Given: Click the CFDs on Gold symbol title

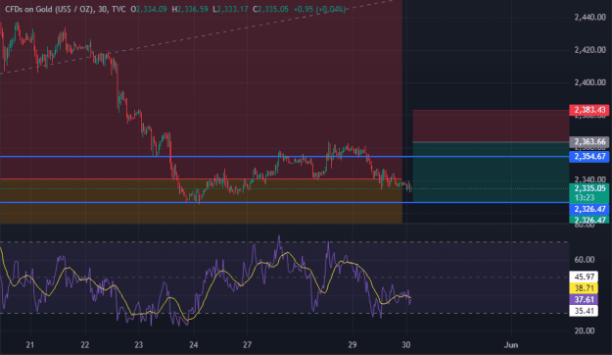Looking at the screenshot, I should coord(50,9).
